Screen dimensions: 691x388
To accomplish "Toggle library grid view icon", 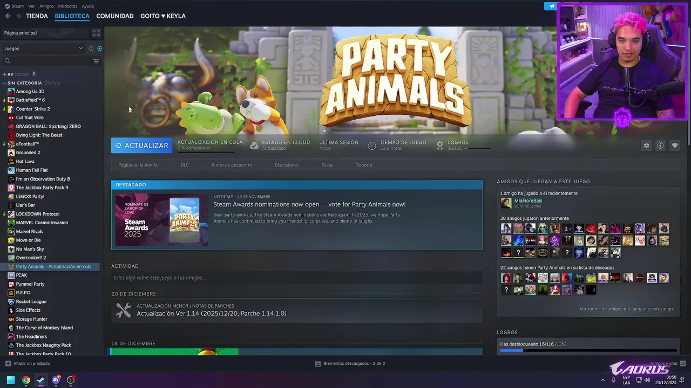I will coord(96,33).
